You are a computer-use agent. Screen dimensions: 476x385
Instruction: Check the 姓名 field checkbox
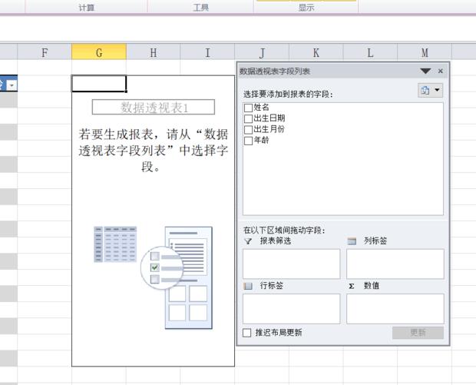point(248,108)
